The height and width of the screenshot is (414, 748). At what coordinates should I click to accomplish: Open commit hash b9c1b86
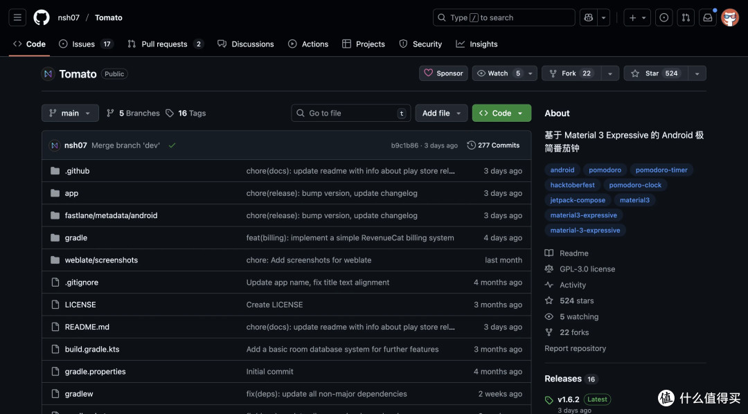coord(404,145)
